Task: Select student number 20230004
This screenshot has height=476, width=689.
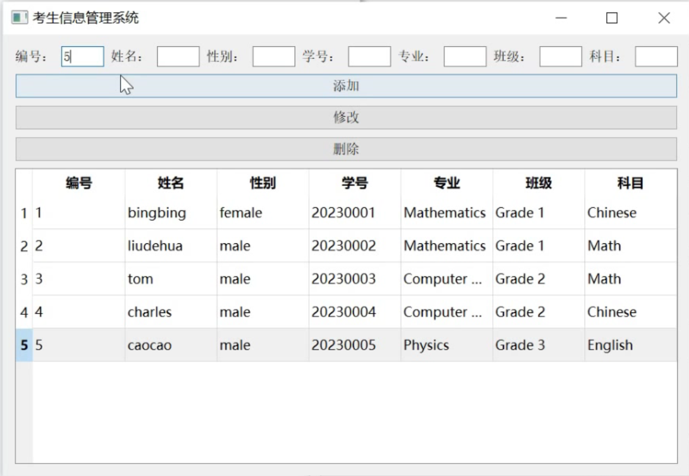Action: click(355, 312)
